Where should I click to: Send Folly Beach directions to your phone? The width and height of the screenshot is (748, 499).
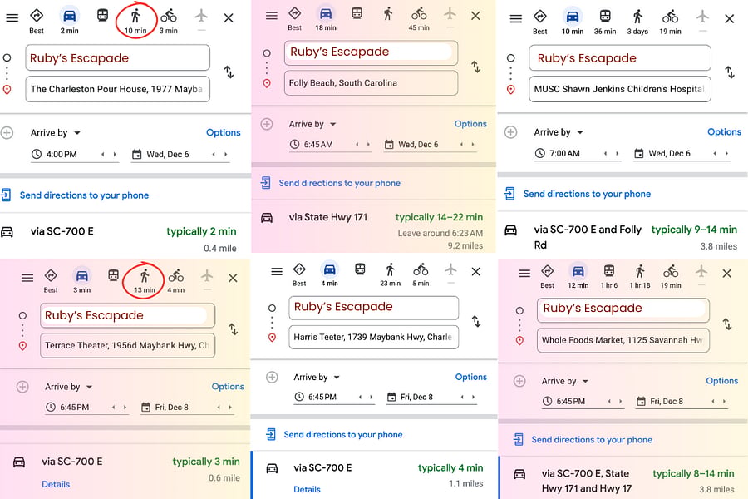[331, 183]
